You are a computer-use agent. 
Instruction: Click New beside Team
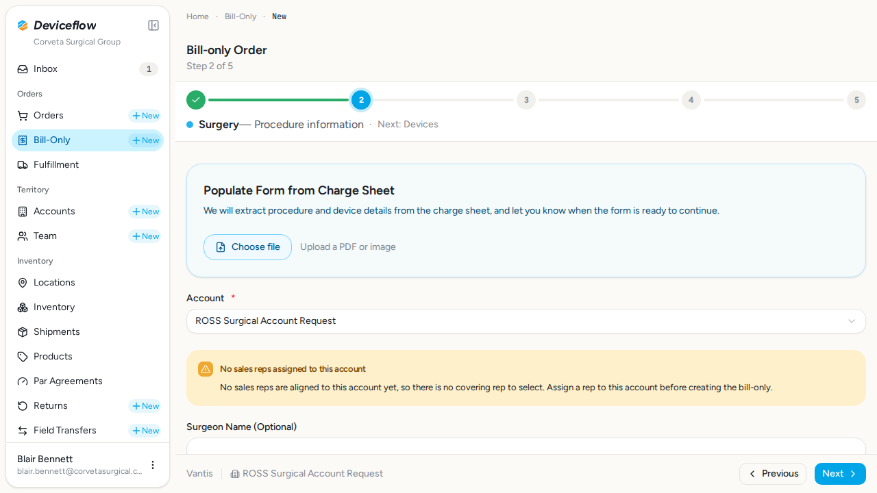[x=145, y=236]
